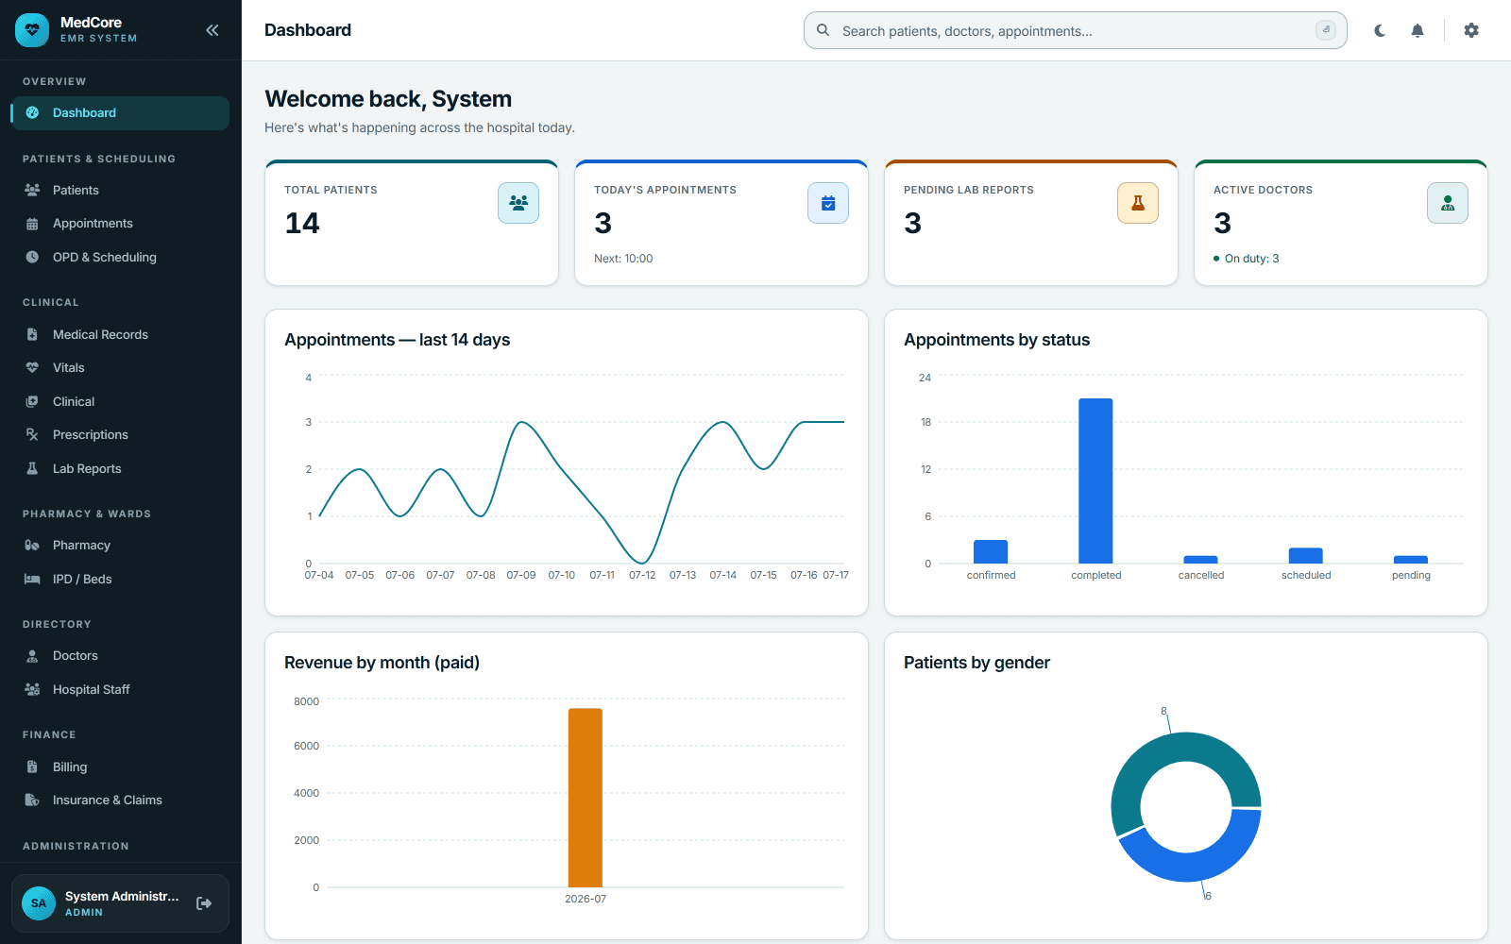Click the Hospital Staff group icon
This screenshot has height=944, width=1511.
coord(32,689)
